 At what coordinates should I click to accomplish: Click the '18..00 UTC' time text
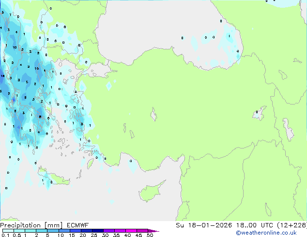[255, 225]
